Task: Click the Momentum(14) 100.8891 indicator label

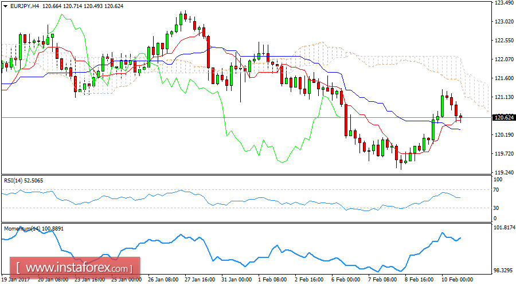Action: pyautogui.click(x=34, y=229)
